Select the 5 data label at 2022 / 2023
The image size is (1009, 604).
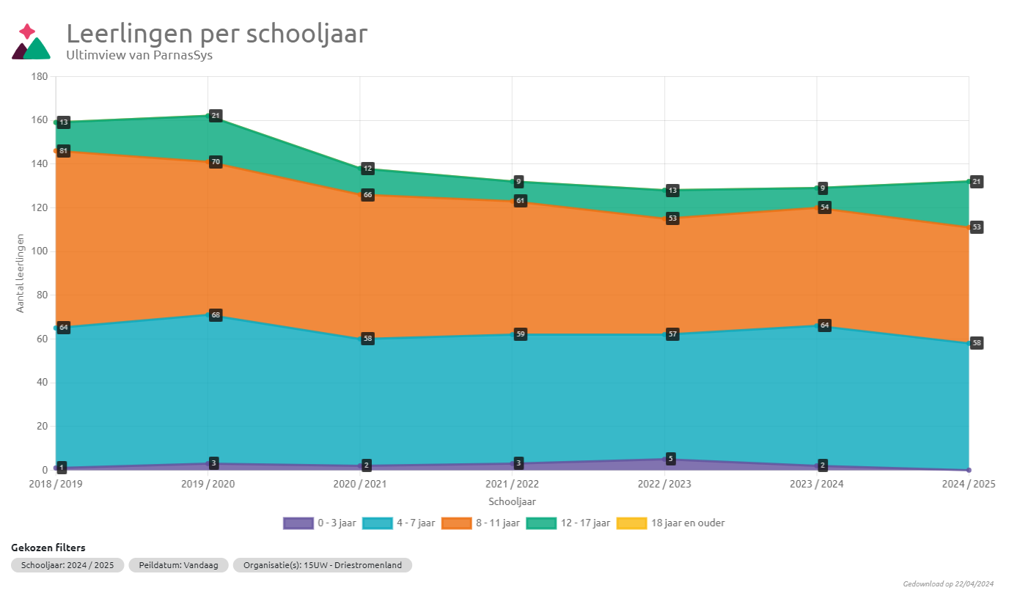pos(670,459)
